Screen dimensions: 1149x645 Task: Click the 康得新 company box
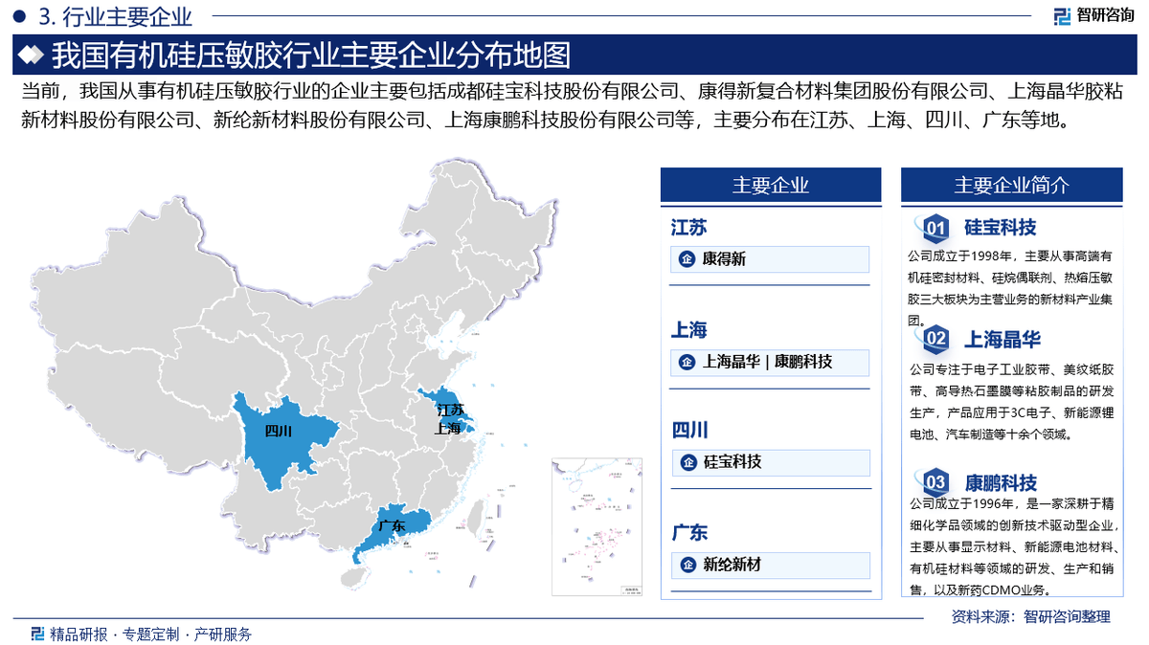point(770,259)
